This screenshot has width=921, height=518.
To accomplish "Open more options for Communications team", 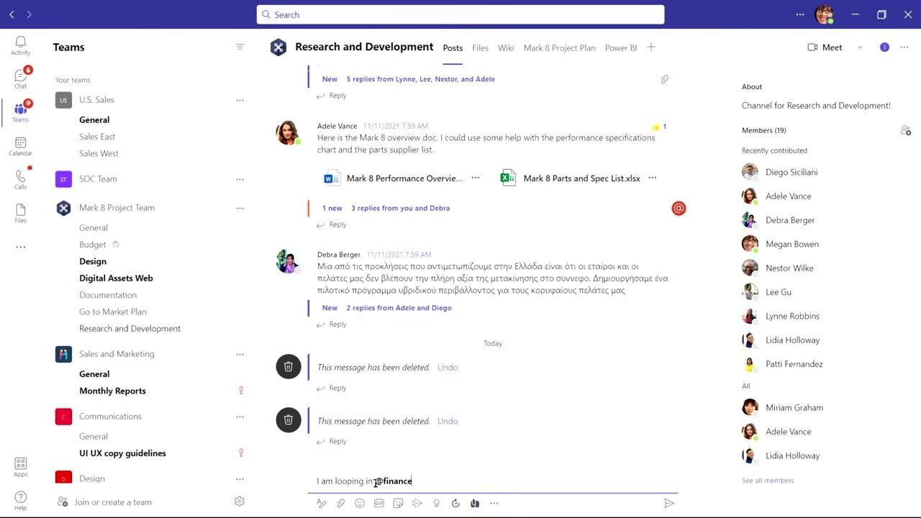I will coord(240,417).
